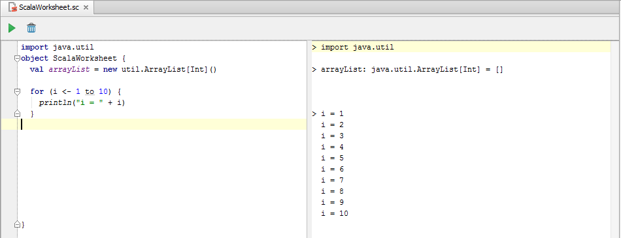
Task: Click the for loop closing fold marker
Action: [x=17, y=114]
